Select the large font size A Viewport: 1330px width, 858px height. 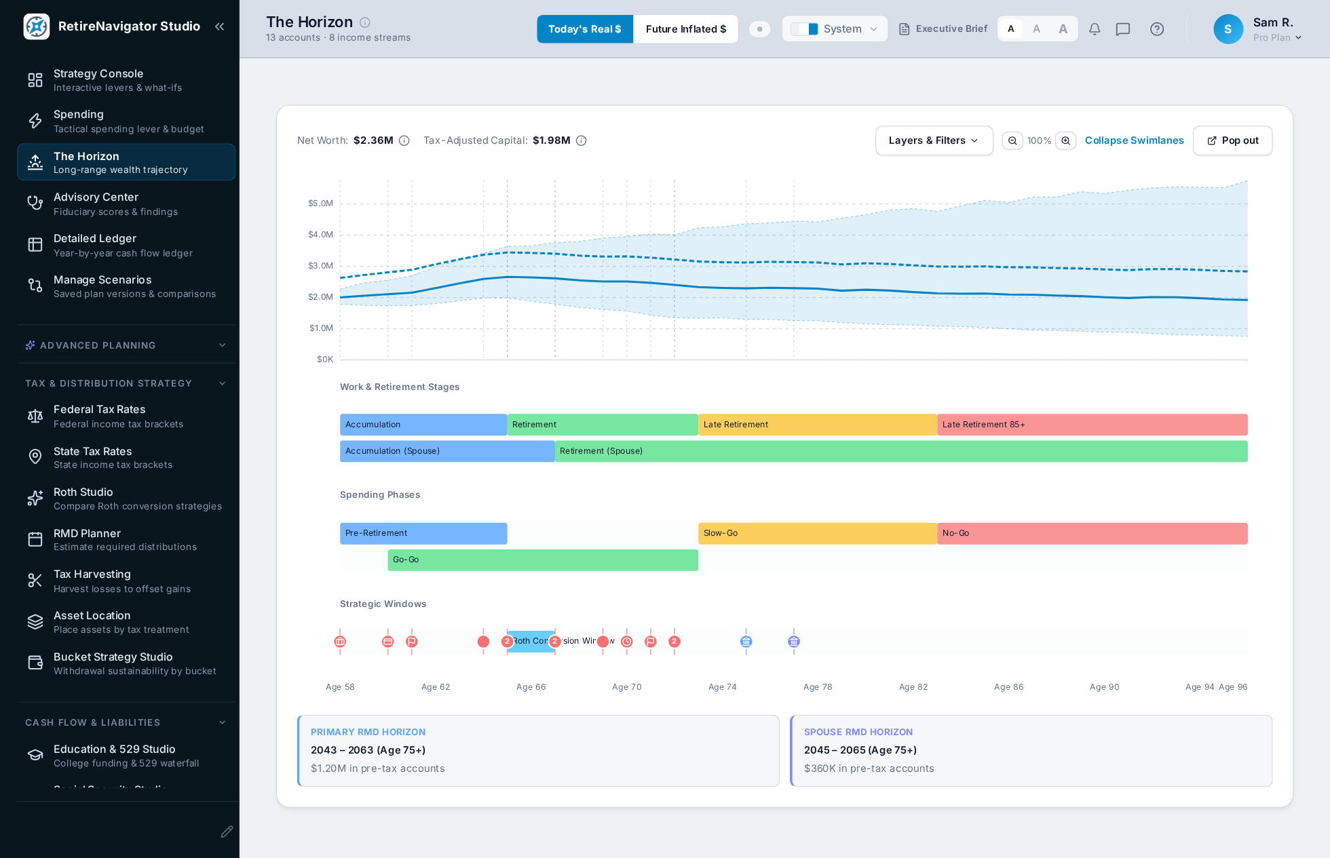coord(1063,29)
